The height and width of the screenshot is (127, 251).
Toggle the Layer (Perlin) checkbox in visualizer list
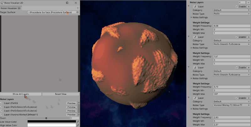[x=1, y=103]
